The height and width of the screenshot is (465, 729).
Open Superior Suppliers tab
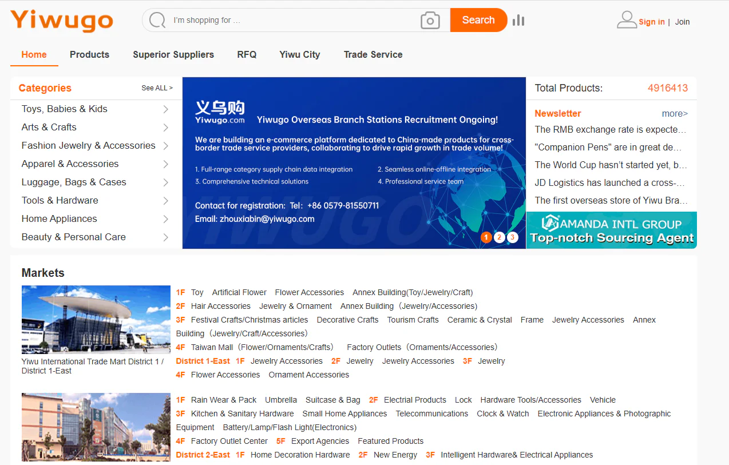(173, 55)
